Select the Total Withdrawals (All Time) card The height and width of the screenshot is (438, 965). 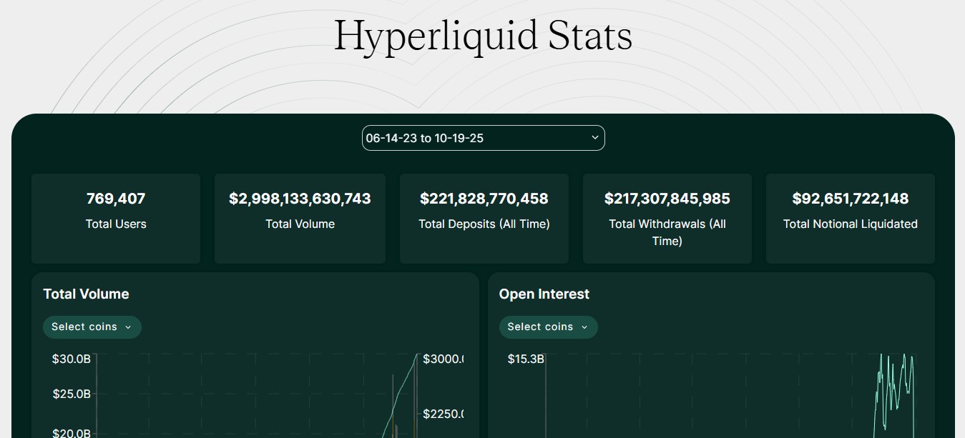pos(667,218)
